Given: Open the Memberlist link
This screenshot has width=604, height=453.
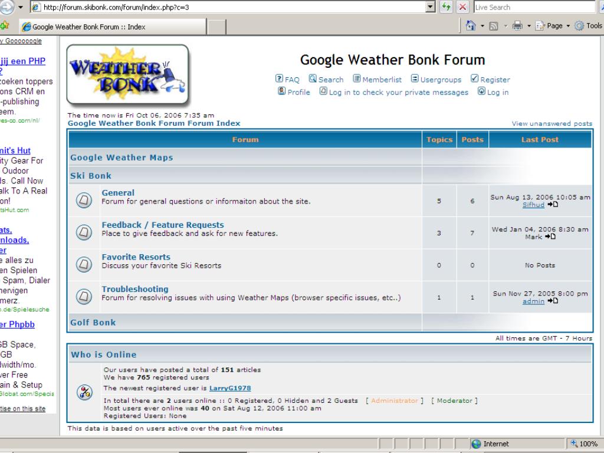Looking at the screenshot, I should point(382,80).
